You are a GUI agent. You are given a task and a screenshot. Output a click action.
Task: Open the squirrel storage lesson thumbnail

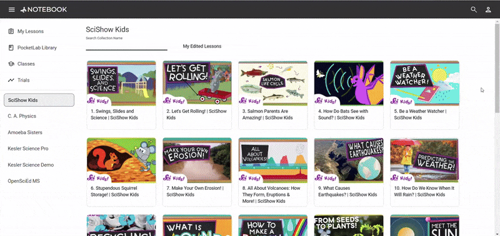121,160
